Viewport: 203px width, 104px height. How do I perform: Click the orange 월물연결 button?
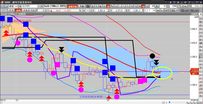pos(72,6)
